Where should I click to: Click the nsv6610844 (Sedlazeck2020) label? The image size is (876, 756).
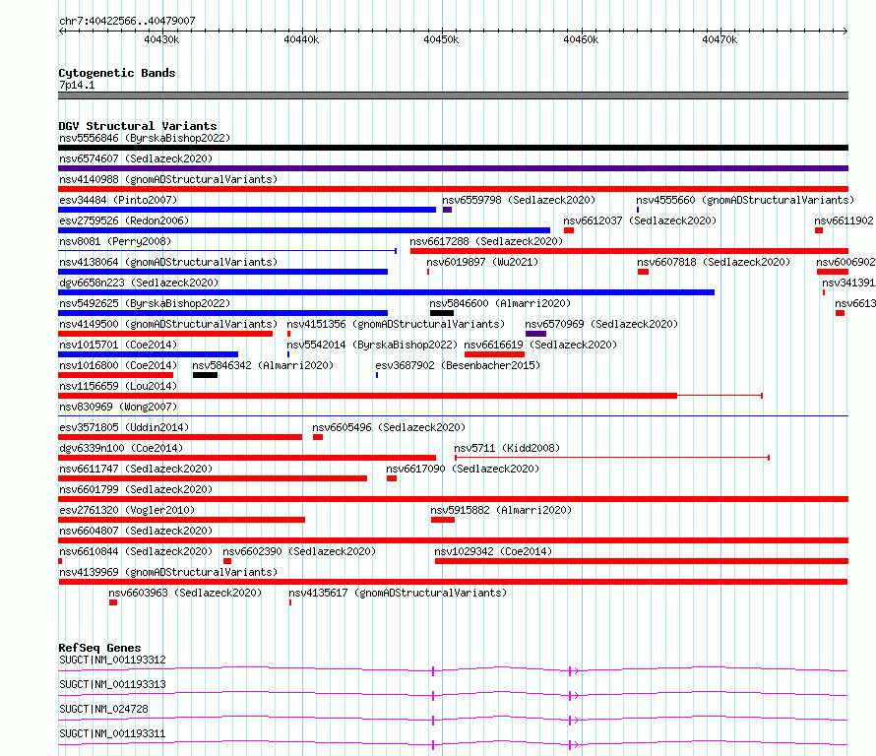(136, 551)
